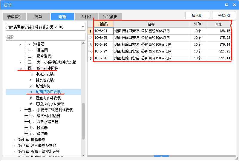239x161 pixels.
Task: Switch to the 清单 tab
Action: pyautogui.click(x=39, y=17)
